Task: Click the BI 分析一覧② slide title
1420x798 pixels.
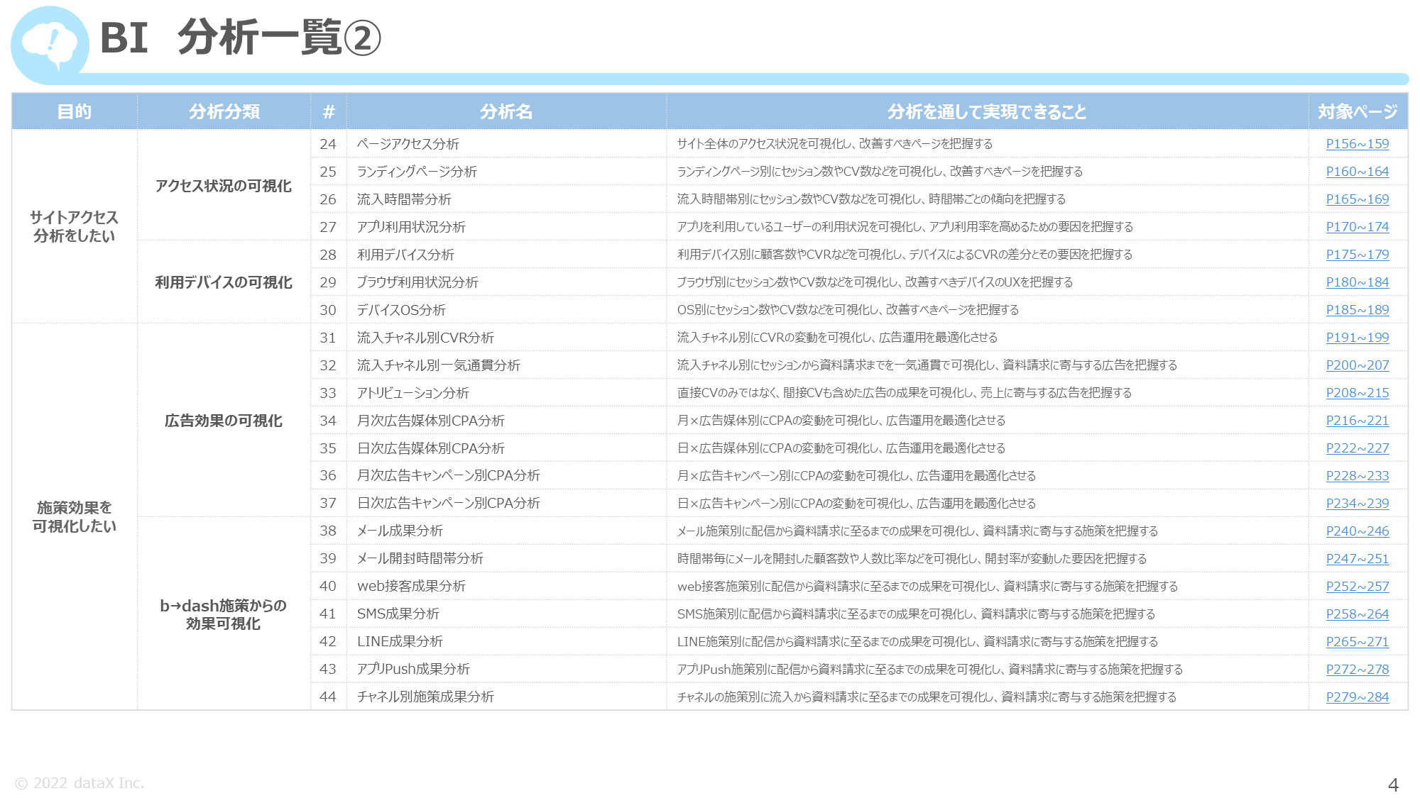Action: pyautogui.click(x=241, y=38)
